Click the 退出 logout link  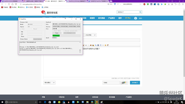pos(141,18)
